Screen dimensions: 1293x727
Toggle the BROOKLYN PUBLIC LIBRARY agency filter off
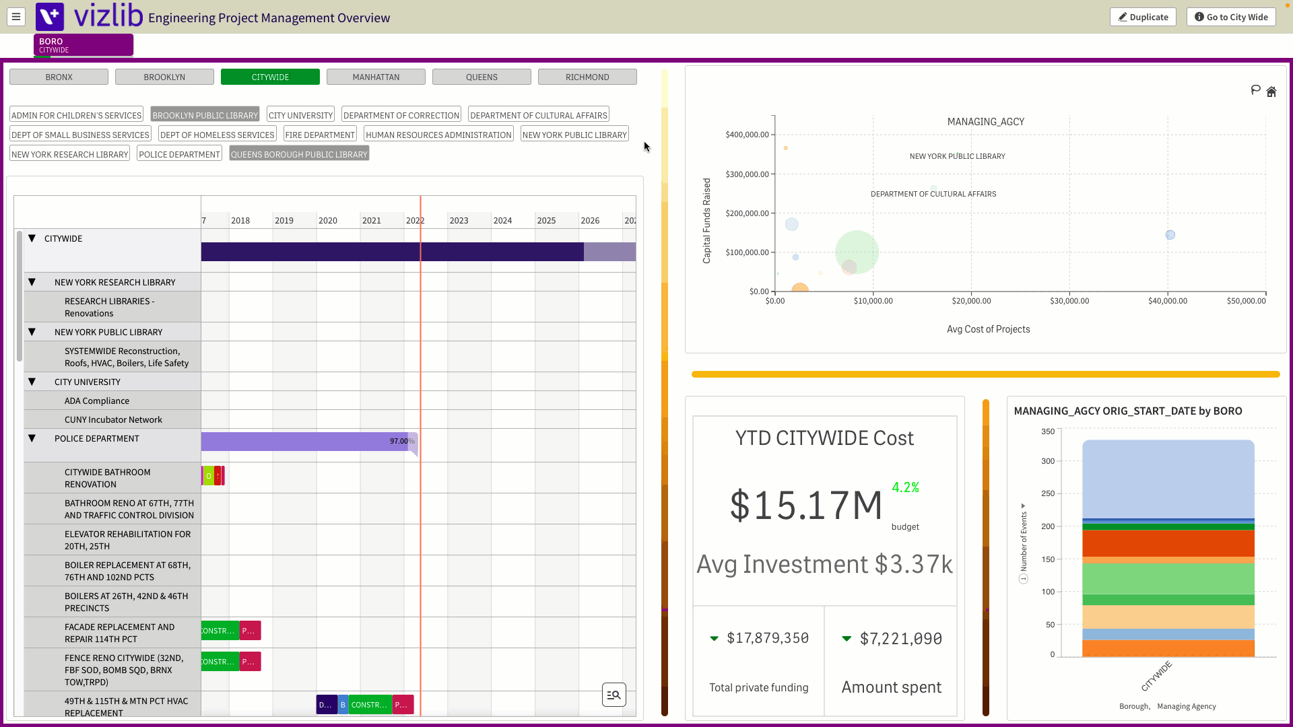coord(205,114)
